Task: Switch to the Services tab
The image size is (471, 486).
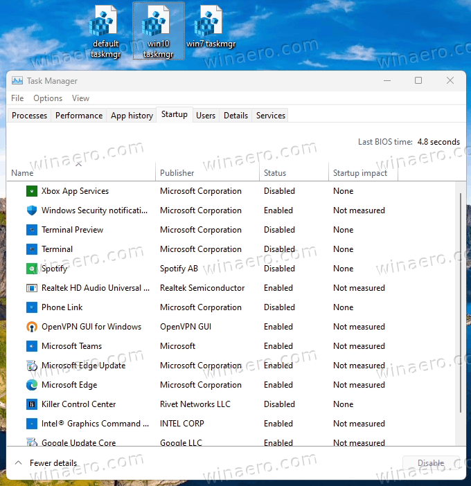Action: tap(270, 116)
